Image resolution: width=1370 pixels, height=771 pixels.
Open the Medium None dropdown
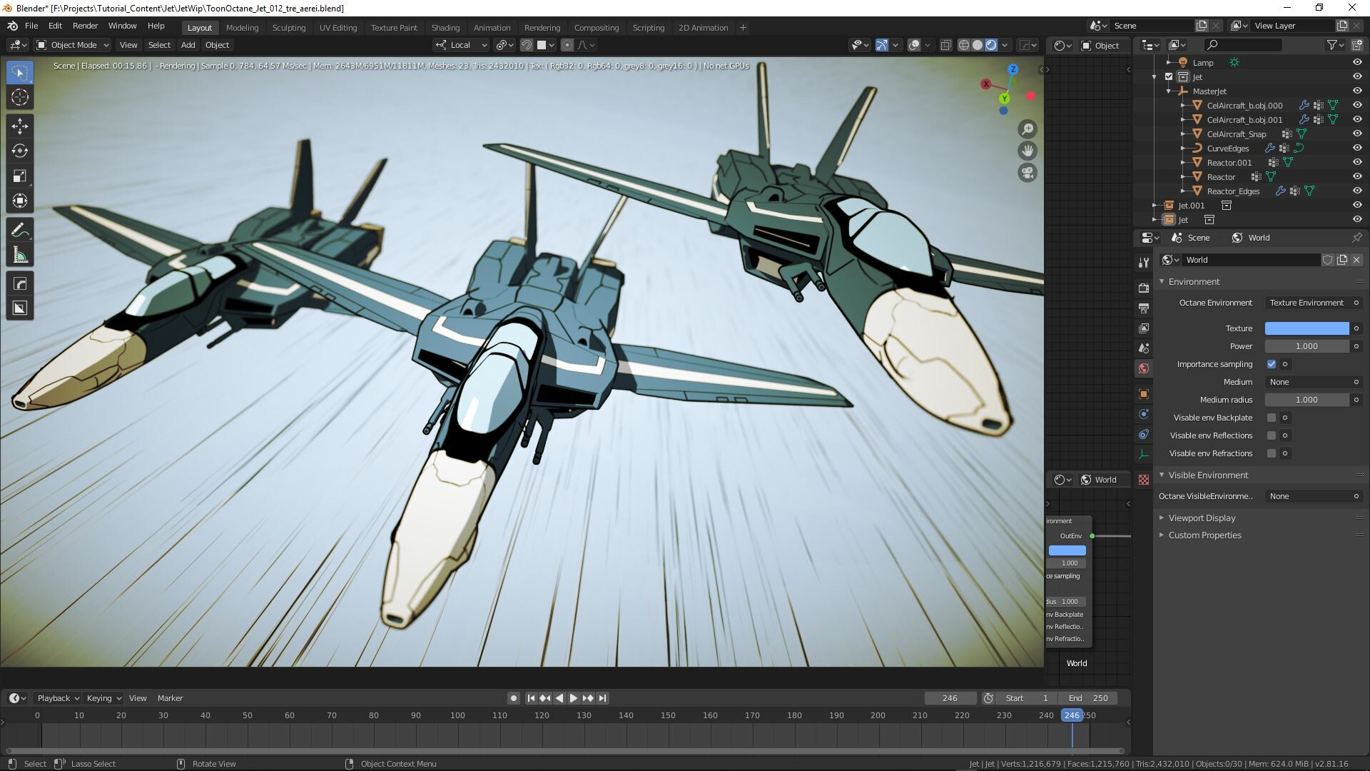pyautogui.click(x=1314, y=382)
